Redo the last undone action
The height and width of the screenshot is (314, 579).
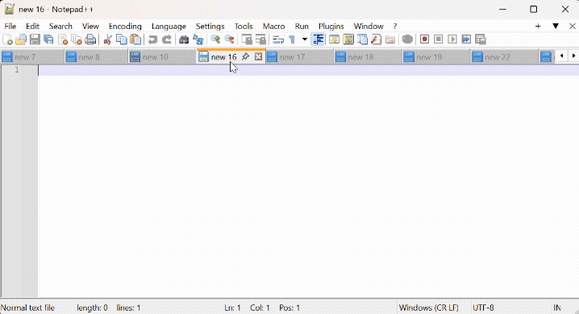(x=167, y=39)
